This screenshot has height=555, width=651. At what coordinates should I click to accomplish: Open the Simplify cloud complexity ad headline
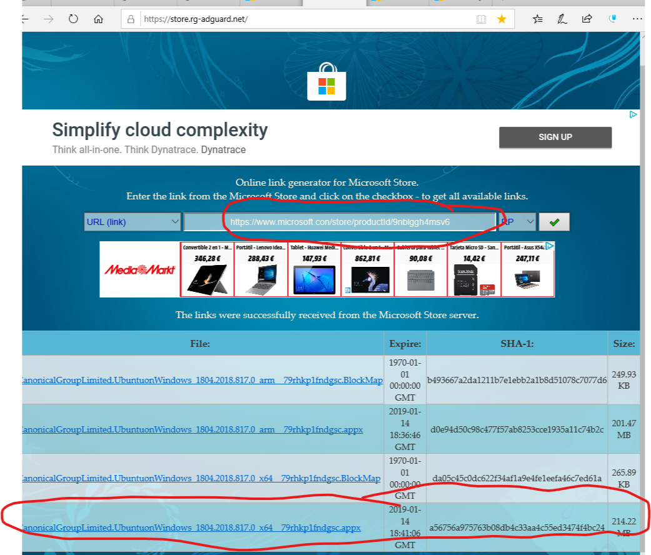(160, 130)
